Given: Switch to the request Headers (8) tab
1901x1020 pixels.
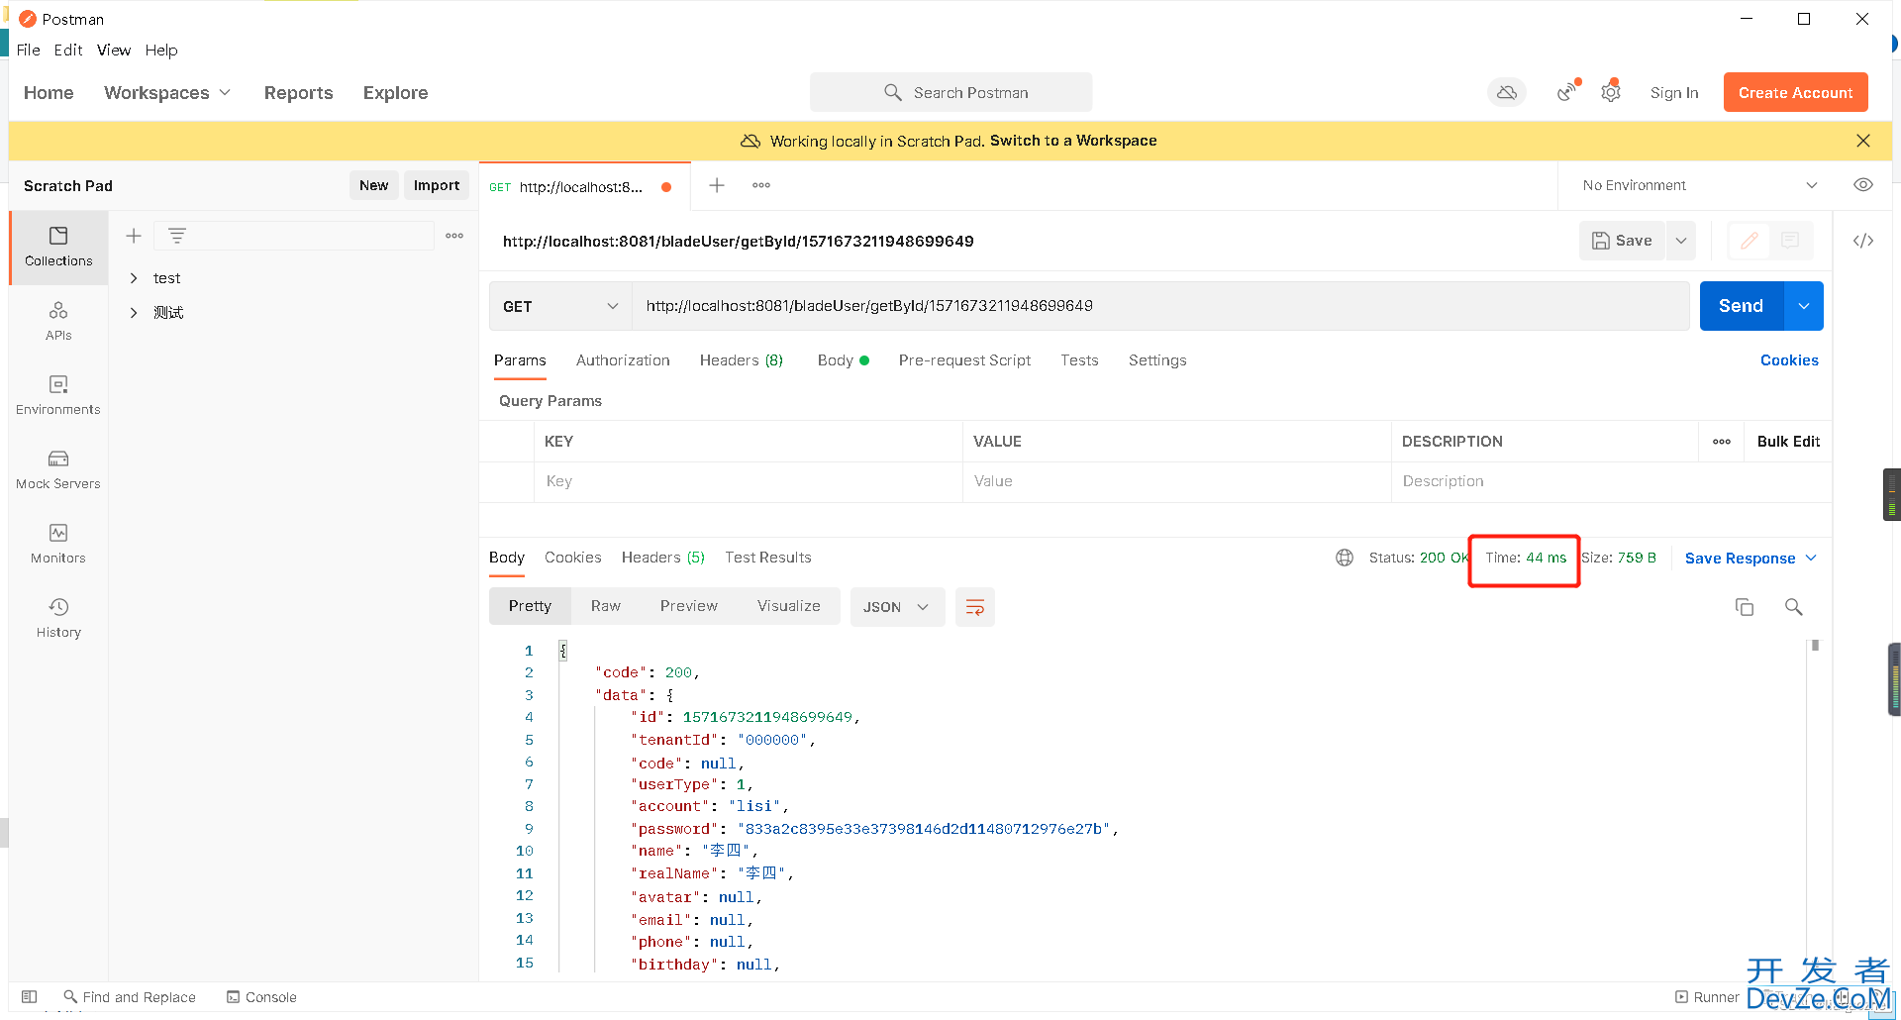Looking at the screenshot, I should click(742, 360).
